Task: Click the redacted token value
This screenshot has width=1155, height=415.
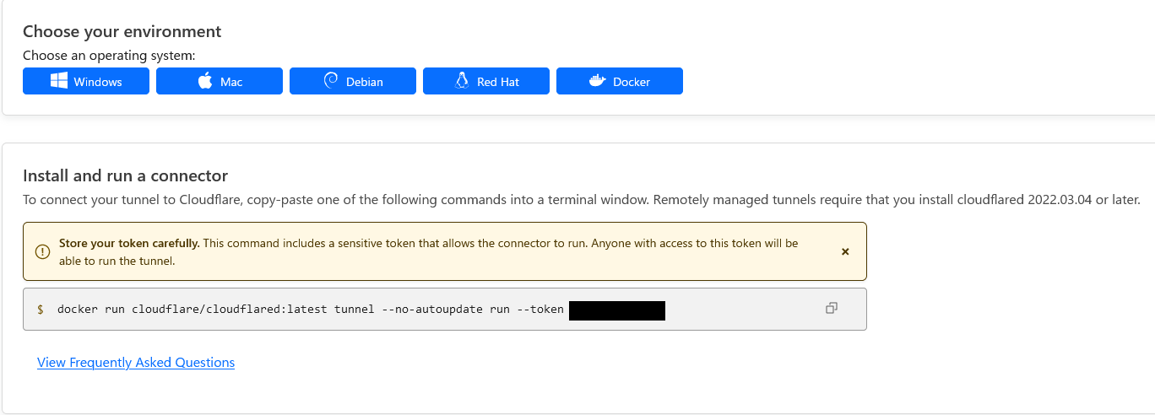Action: (617, 310)
